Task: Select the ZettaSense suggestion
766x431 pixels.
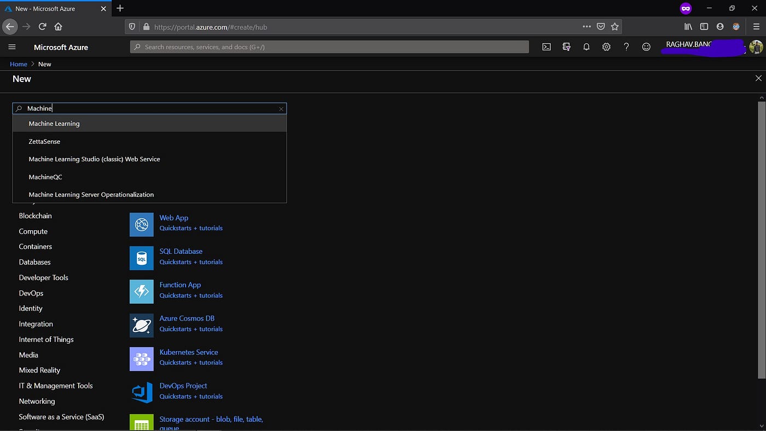Action: click(x=149, y=141)
